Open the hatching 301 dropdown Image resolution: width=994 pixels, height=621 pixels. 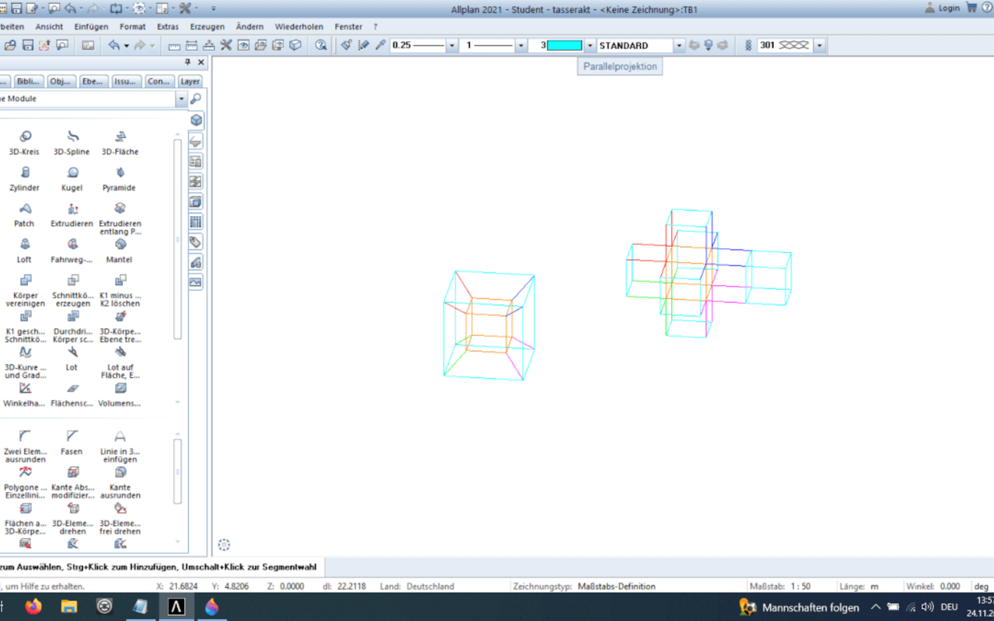(x=819, y=45)
